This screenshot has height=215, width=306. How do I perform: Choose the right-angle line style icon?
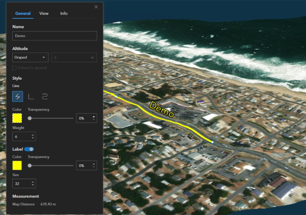(x=31, y=96)
